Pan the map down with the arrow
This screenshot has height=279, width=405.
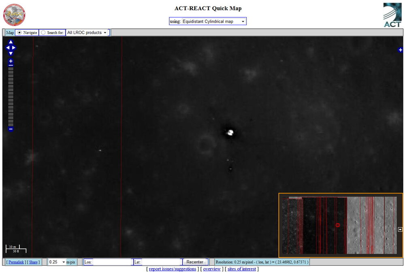pos(11,53)
